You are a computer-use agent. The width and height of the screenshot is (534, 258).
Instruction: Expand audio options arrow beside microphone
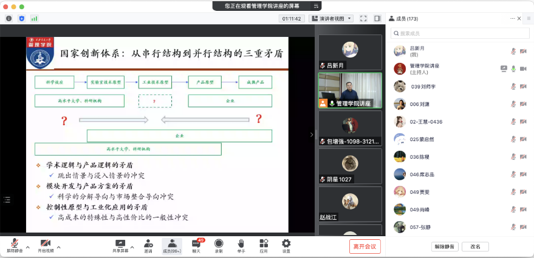tap(27, 246)
